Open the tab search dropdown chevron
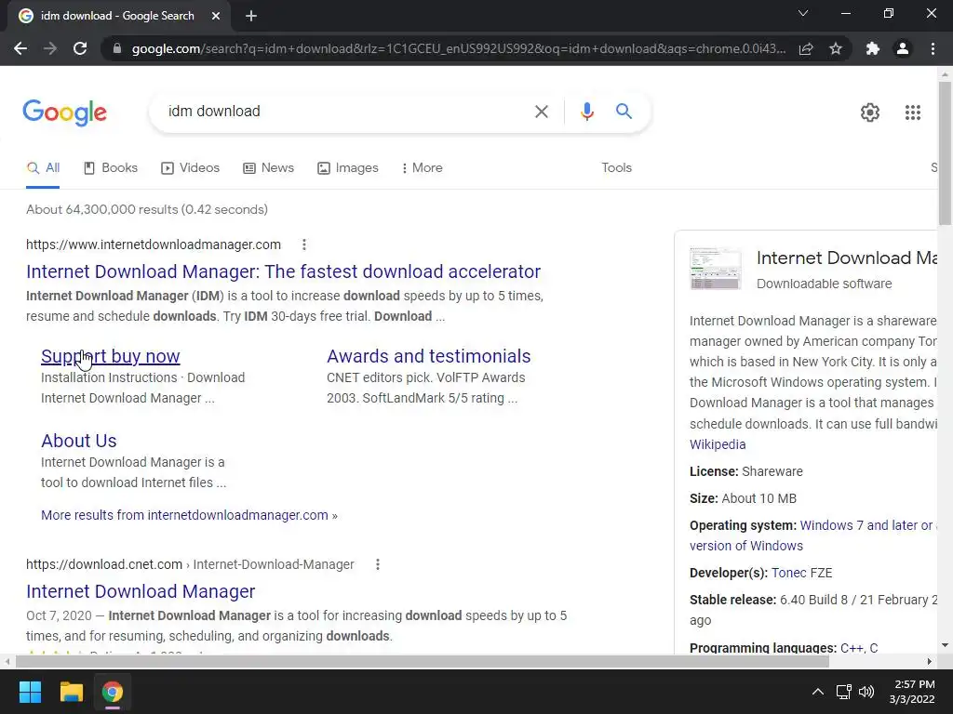 tap(803, 13)
